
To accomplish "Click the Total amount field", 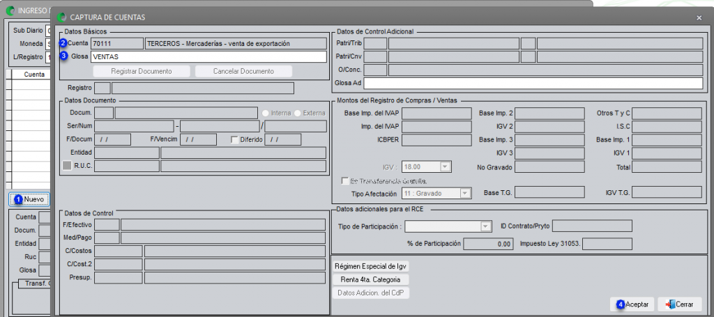I will pos(667,167).
